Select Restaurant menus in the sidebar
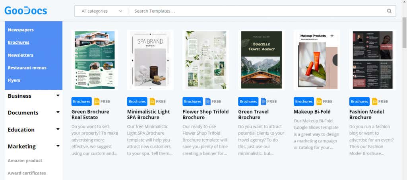Image resolution: width=407 pixels, height=180 pixels. coord(27,68)
